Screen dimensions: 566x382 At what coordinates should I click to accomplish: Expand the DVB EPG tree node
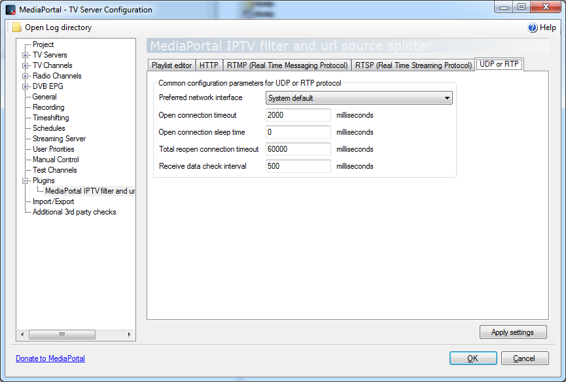pyautogui.click(x=26, y=86)
